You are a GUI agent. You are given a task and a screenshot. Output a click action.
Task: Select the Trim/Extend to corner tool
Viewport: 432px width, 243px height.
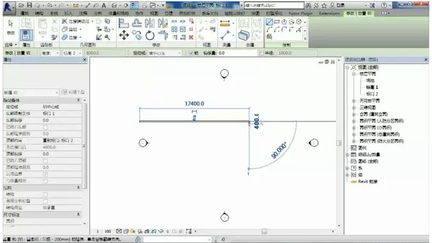pos(163,35)
